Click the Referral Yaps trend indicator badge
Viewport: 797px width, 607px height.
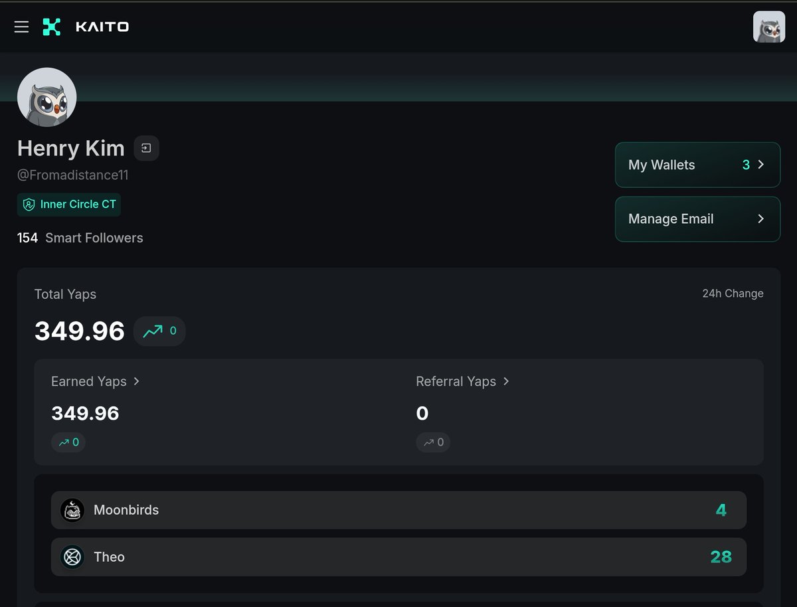pos(433,442)
